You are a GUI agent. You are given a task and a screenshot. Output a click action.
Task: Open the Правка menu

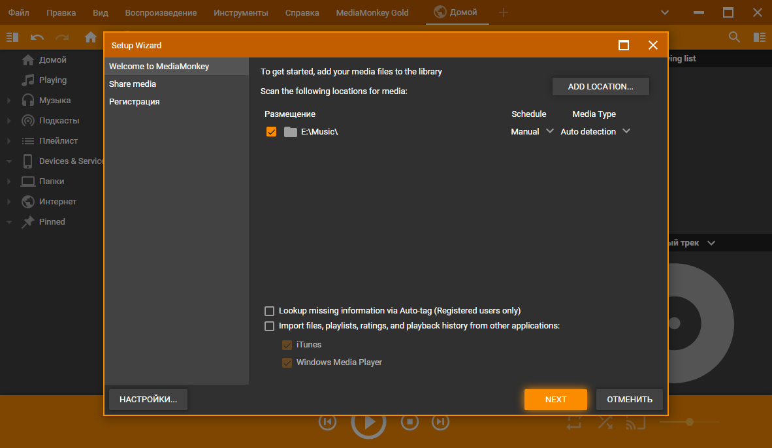[61, 13]
